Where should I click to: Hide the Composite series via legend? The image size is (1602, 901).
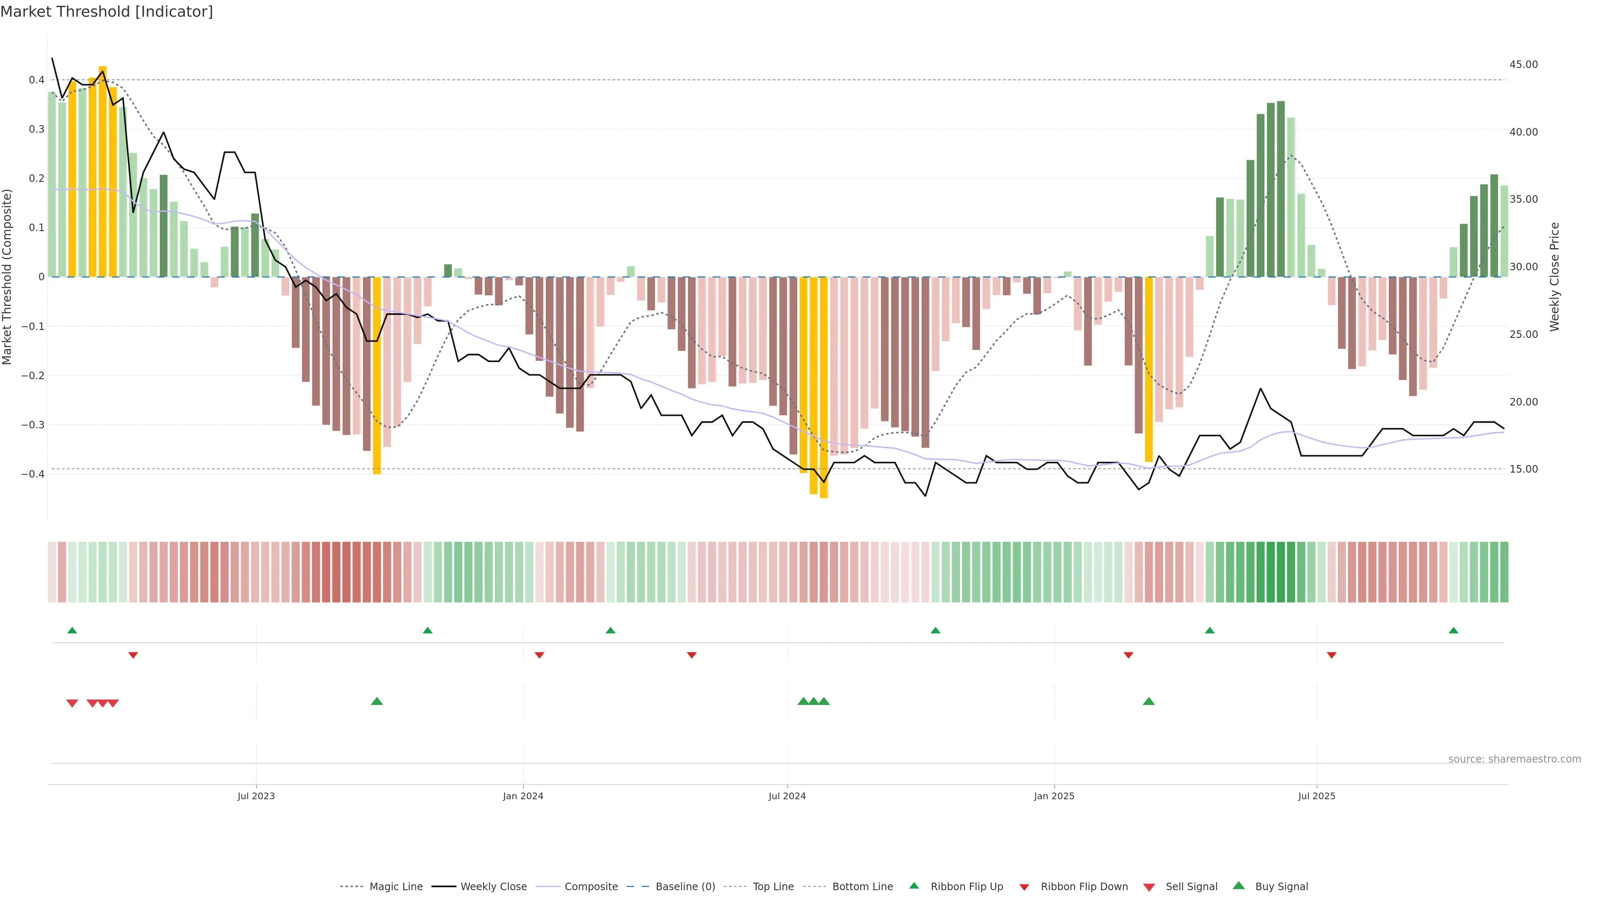[x=591, y=887]
